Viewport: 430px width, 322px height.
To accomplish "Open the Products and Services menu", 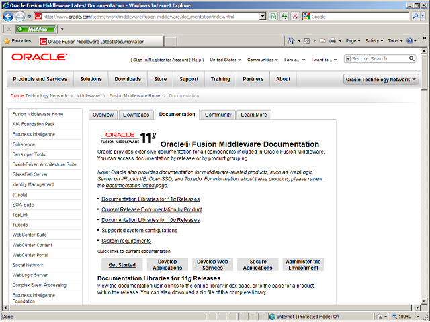I will point(40,79).
